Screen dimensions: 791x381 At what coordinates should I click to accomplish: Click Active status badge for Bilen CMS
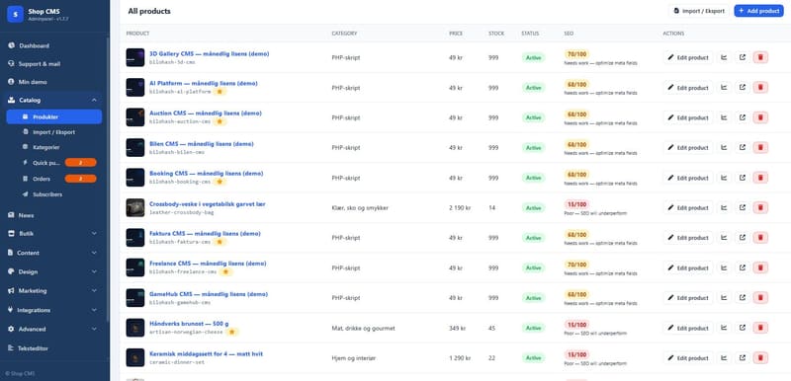(x=533, y=147)
